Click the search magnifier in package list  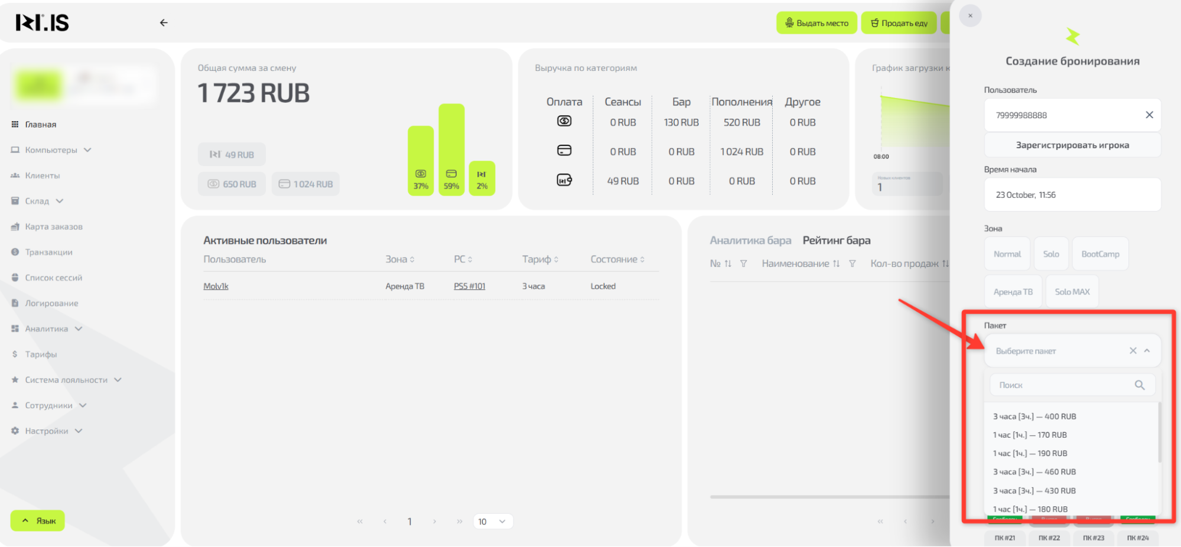1139,385
